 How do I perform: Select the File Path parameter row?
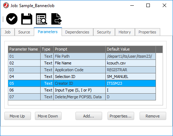pyautogui.click(x=82, y=56)
